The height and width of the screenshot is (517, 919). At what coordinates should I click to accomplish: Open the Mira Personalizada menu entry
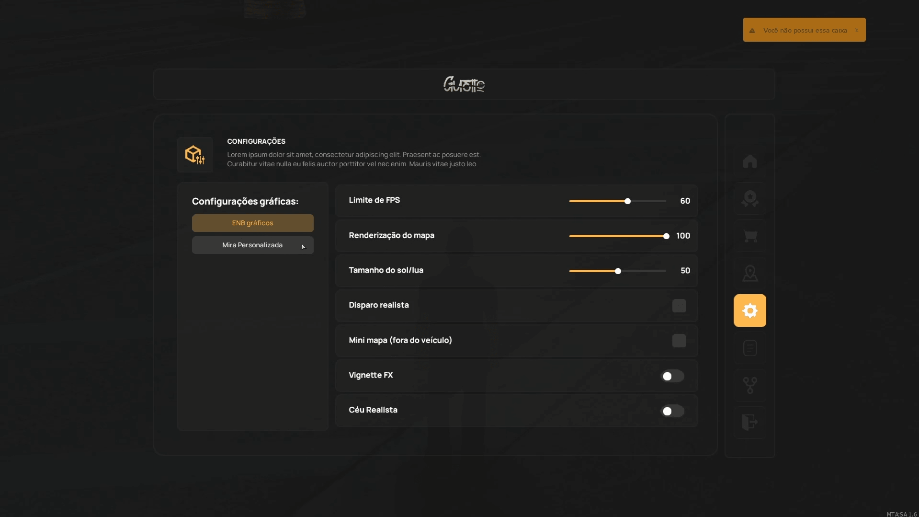[252, 245]
